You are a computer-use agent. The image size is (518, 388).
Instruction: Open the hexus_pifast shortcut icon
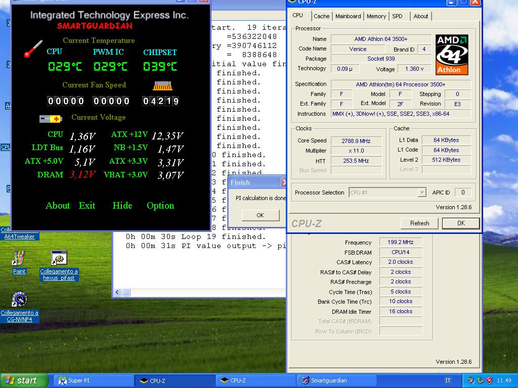point(59,258)
